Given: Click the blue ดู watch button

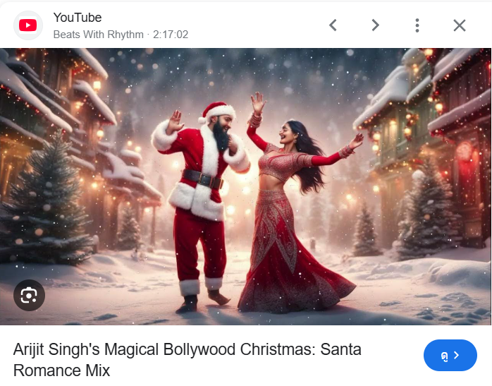Looking at the screenshot, I should pyautogui.click(x=450, y=355).
